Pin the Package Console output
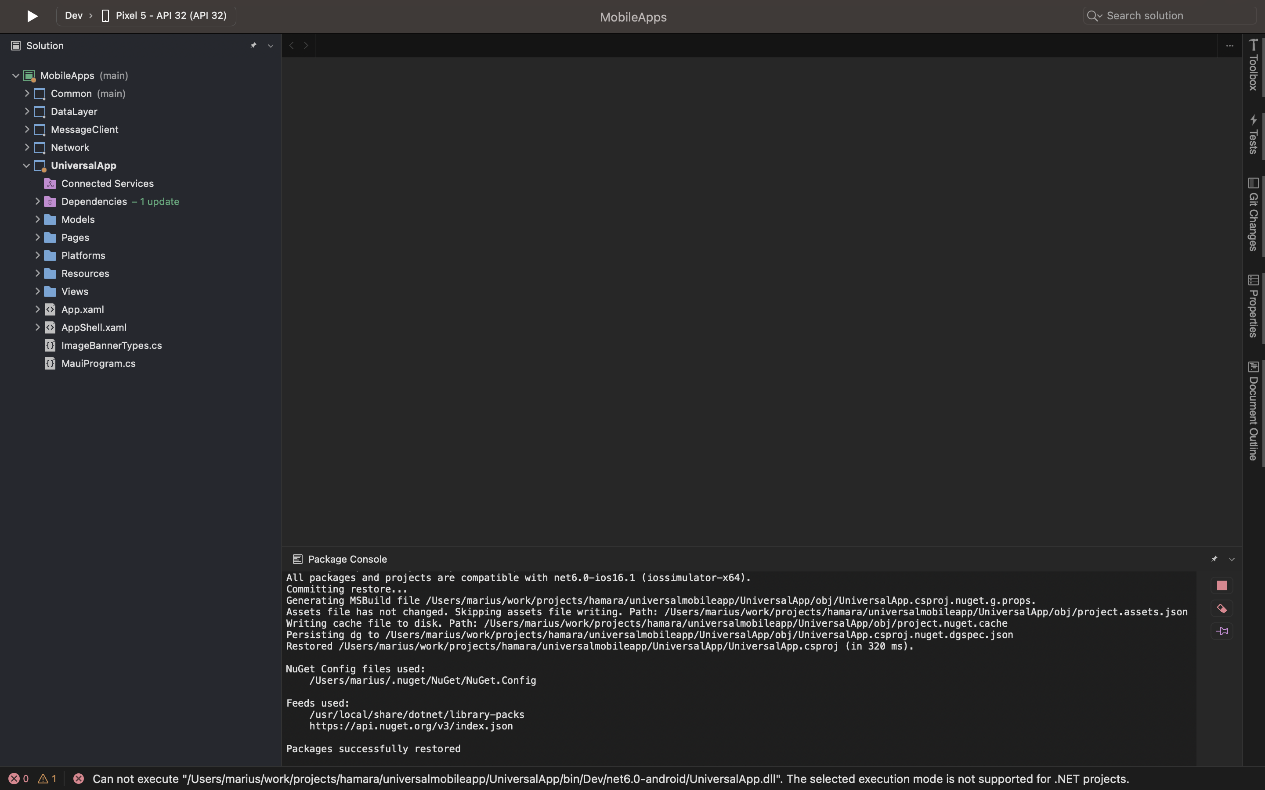Viewport: 1265px width, 790px height. click(x=1214, y=559)
